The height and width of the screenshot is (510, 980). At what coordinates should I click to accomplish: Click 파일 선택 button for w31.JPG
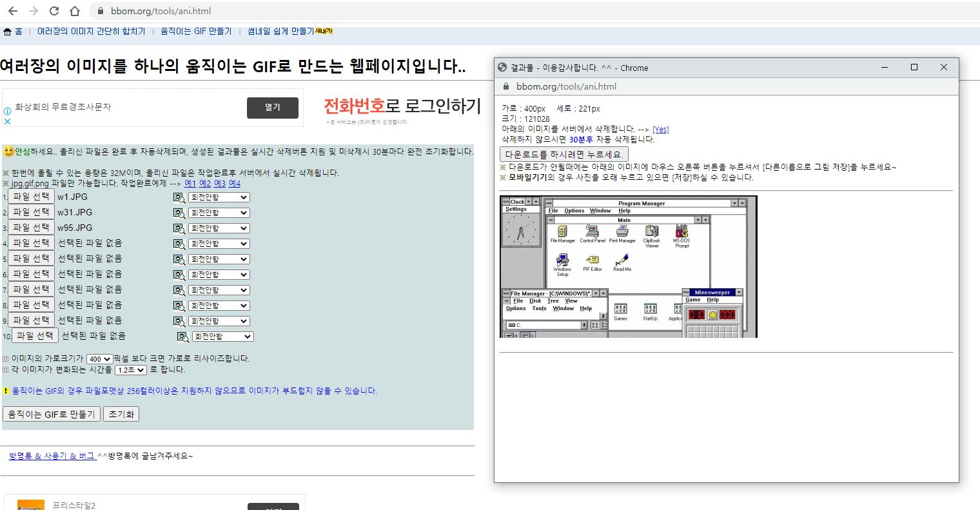(31, 212)
